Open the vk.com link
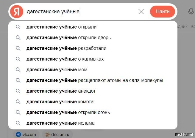195x138 pixels. [29, 134]
